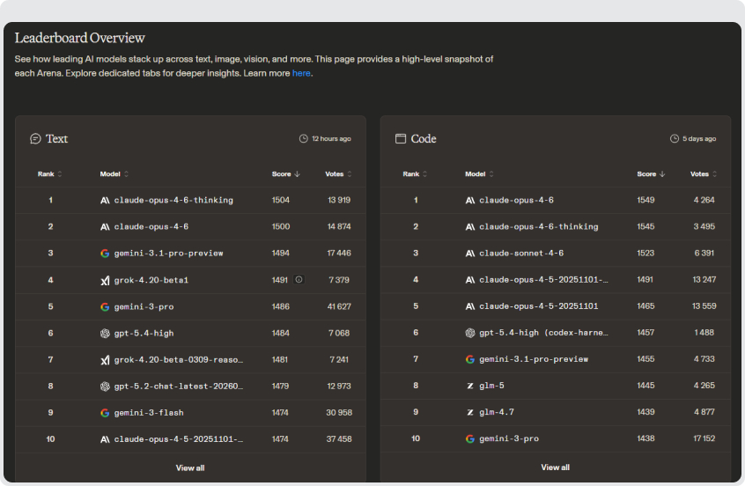
Task: Click Google logo of gemini-3-flash
Action: [105, 413]
